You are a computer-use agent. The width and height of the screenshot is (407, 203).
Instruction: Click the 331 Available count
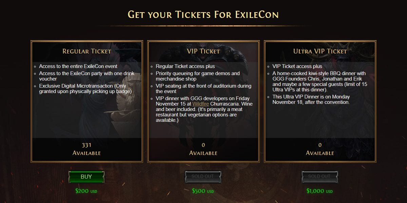(87, 149)
